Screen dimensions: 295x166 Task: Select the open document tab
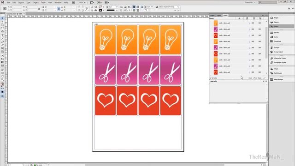click(15, 14)
